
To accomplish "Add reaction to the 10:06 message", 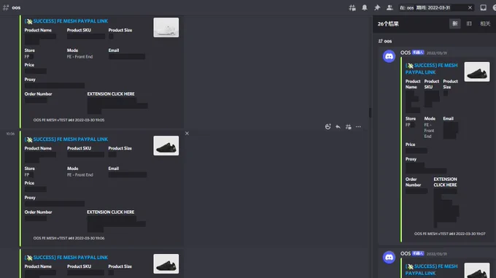I will pos(328,127).
